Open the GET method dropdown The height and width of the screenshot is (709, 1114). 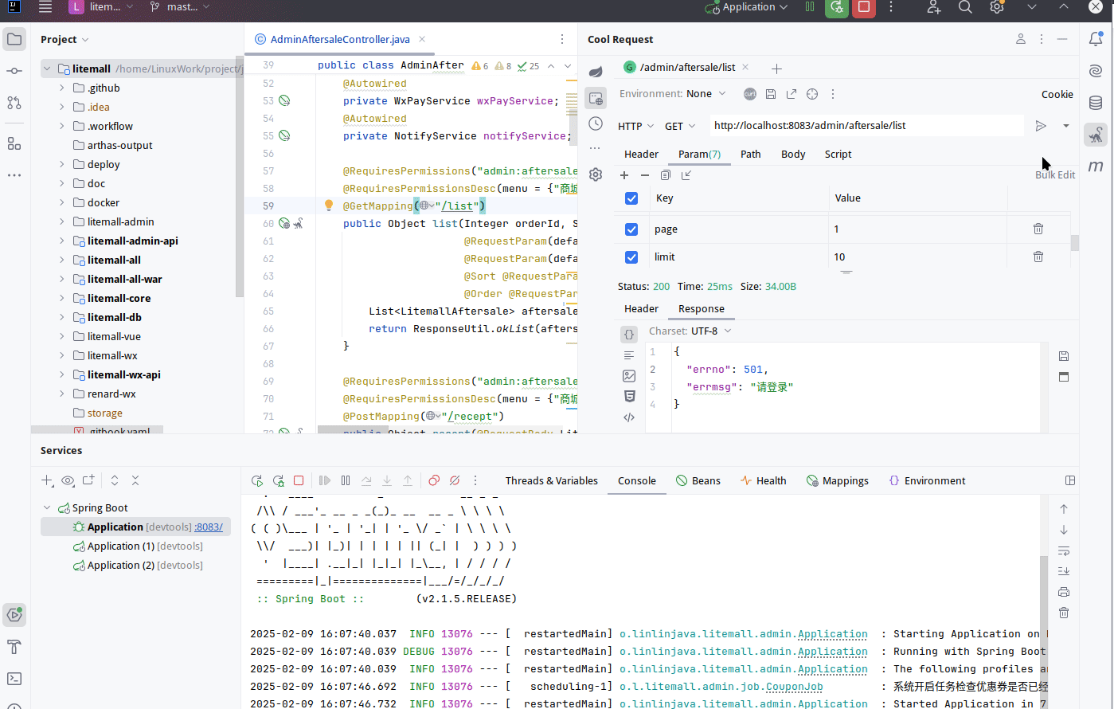coord(681,126)
